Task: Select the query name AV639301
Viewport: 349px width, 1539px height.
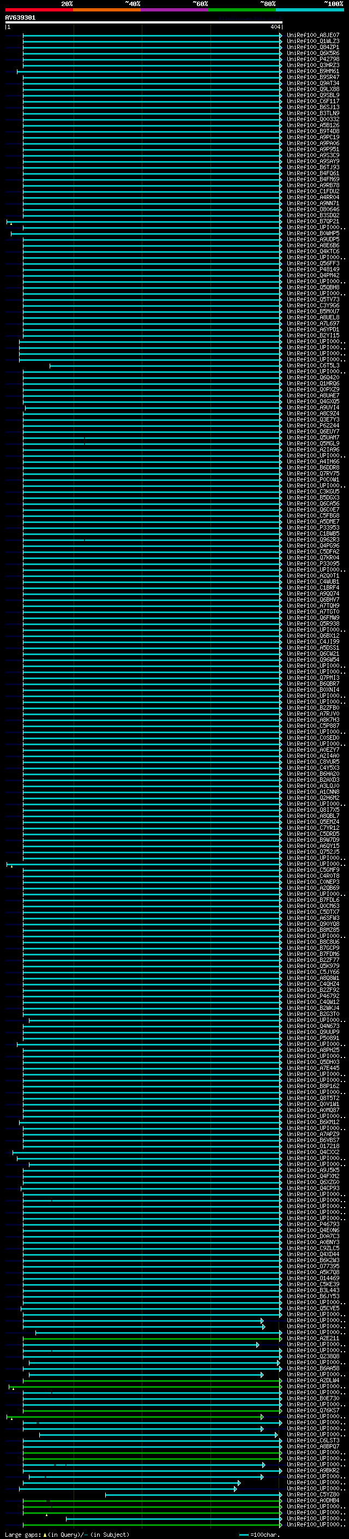Action: (20, 17)
